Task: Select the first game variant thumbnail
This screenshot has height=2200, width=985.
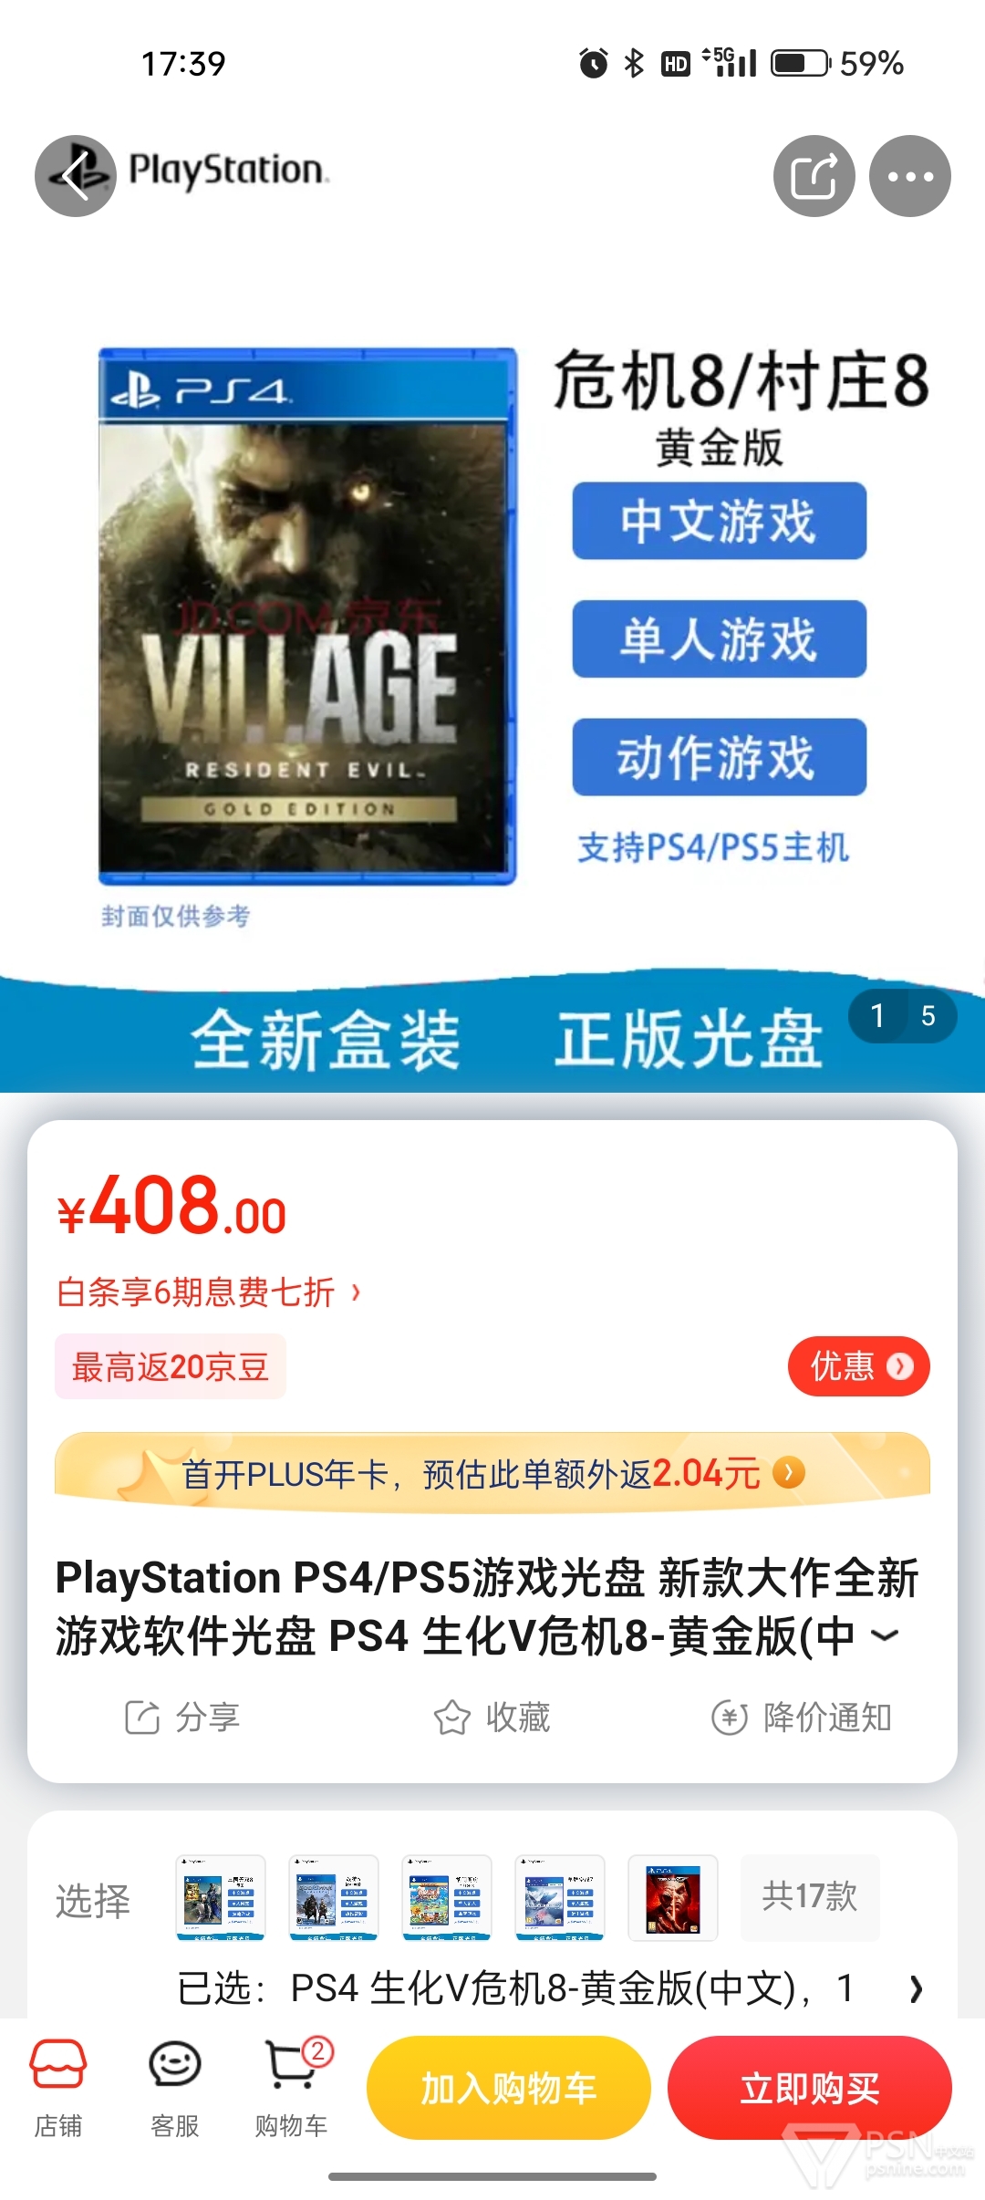Action: pyautogui.click(x=221, y=1898)
